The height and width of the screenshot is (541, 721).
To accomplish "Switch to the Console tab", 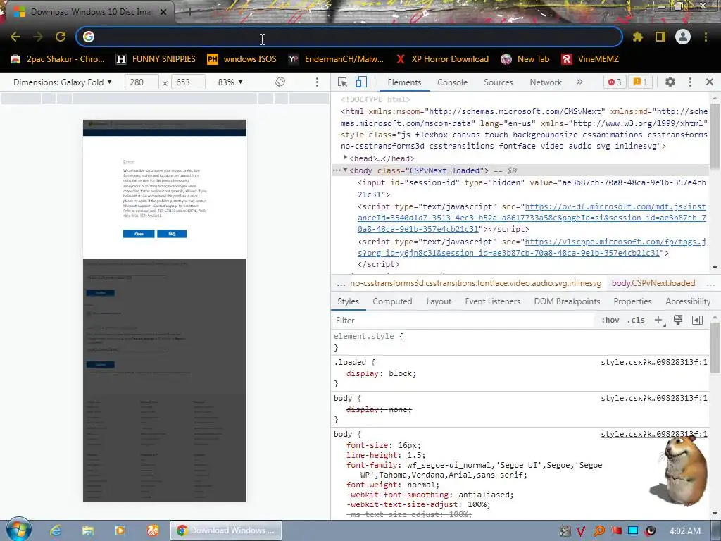I will click(x=453, y=82).
